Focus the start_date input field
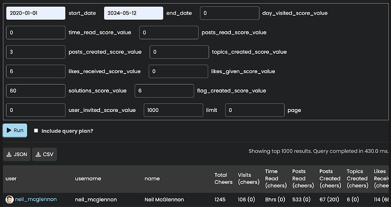The height and width of the screenshot is (207, 391). click(x=36, y=13)
